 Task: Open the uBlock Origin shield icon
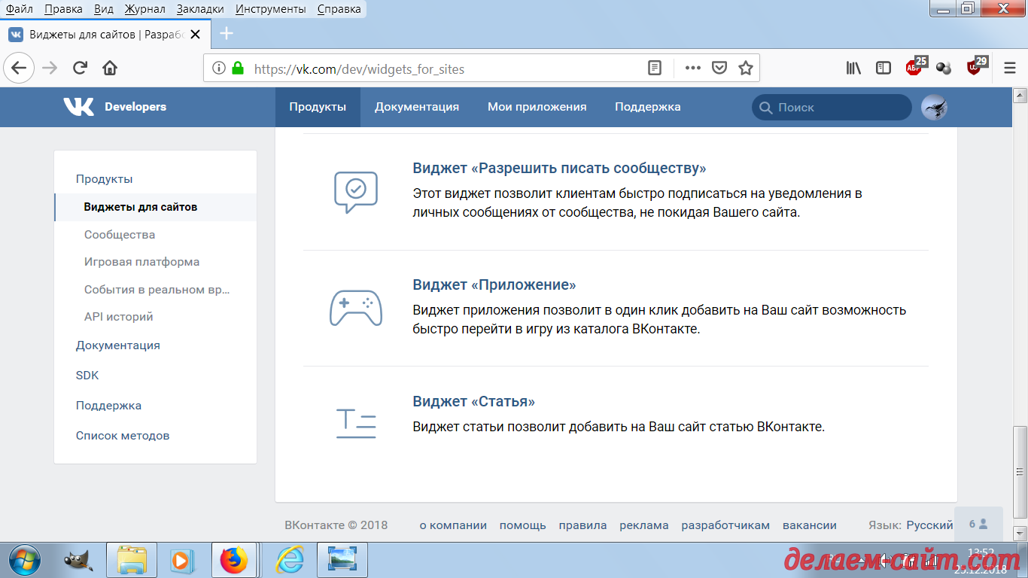coord(975,66)
